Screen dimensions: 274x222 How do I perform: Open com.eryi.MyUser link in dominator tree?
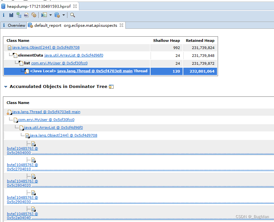[x=46, y=120]
